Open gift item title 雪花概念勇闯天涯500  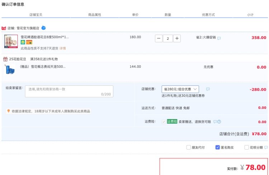pos(43,67)
